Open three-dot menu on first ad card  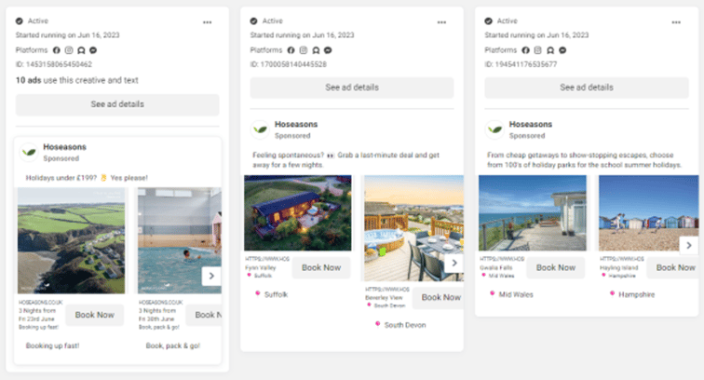207,22
